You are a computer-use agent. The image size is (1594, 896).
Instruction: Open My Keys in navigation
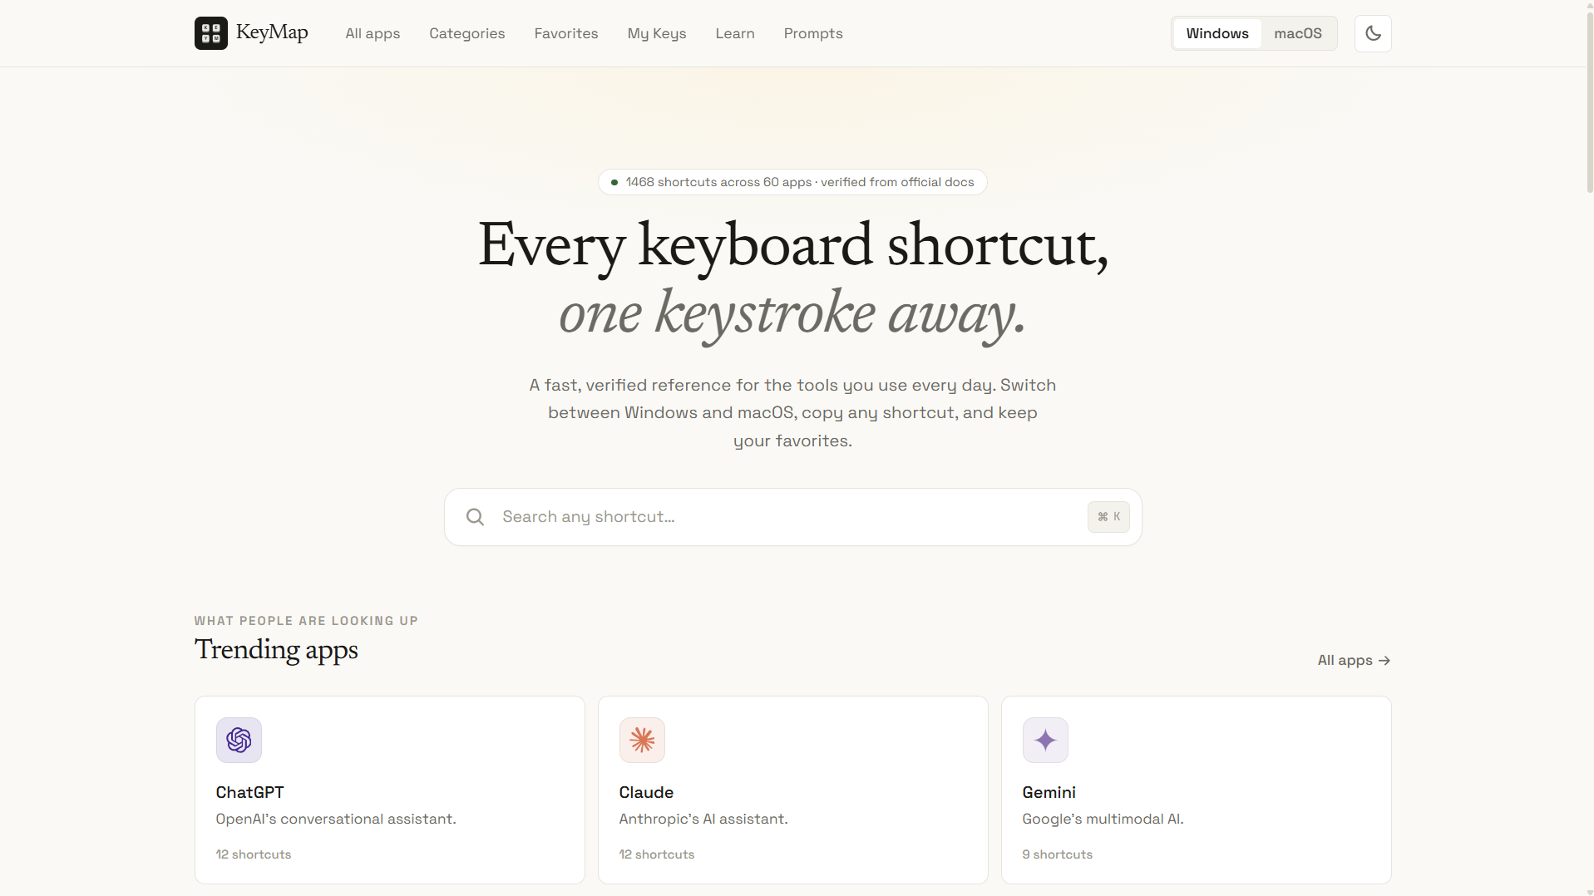tap(657, 33)
